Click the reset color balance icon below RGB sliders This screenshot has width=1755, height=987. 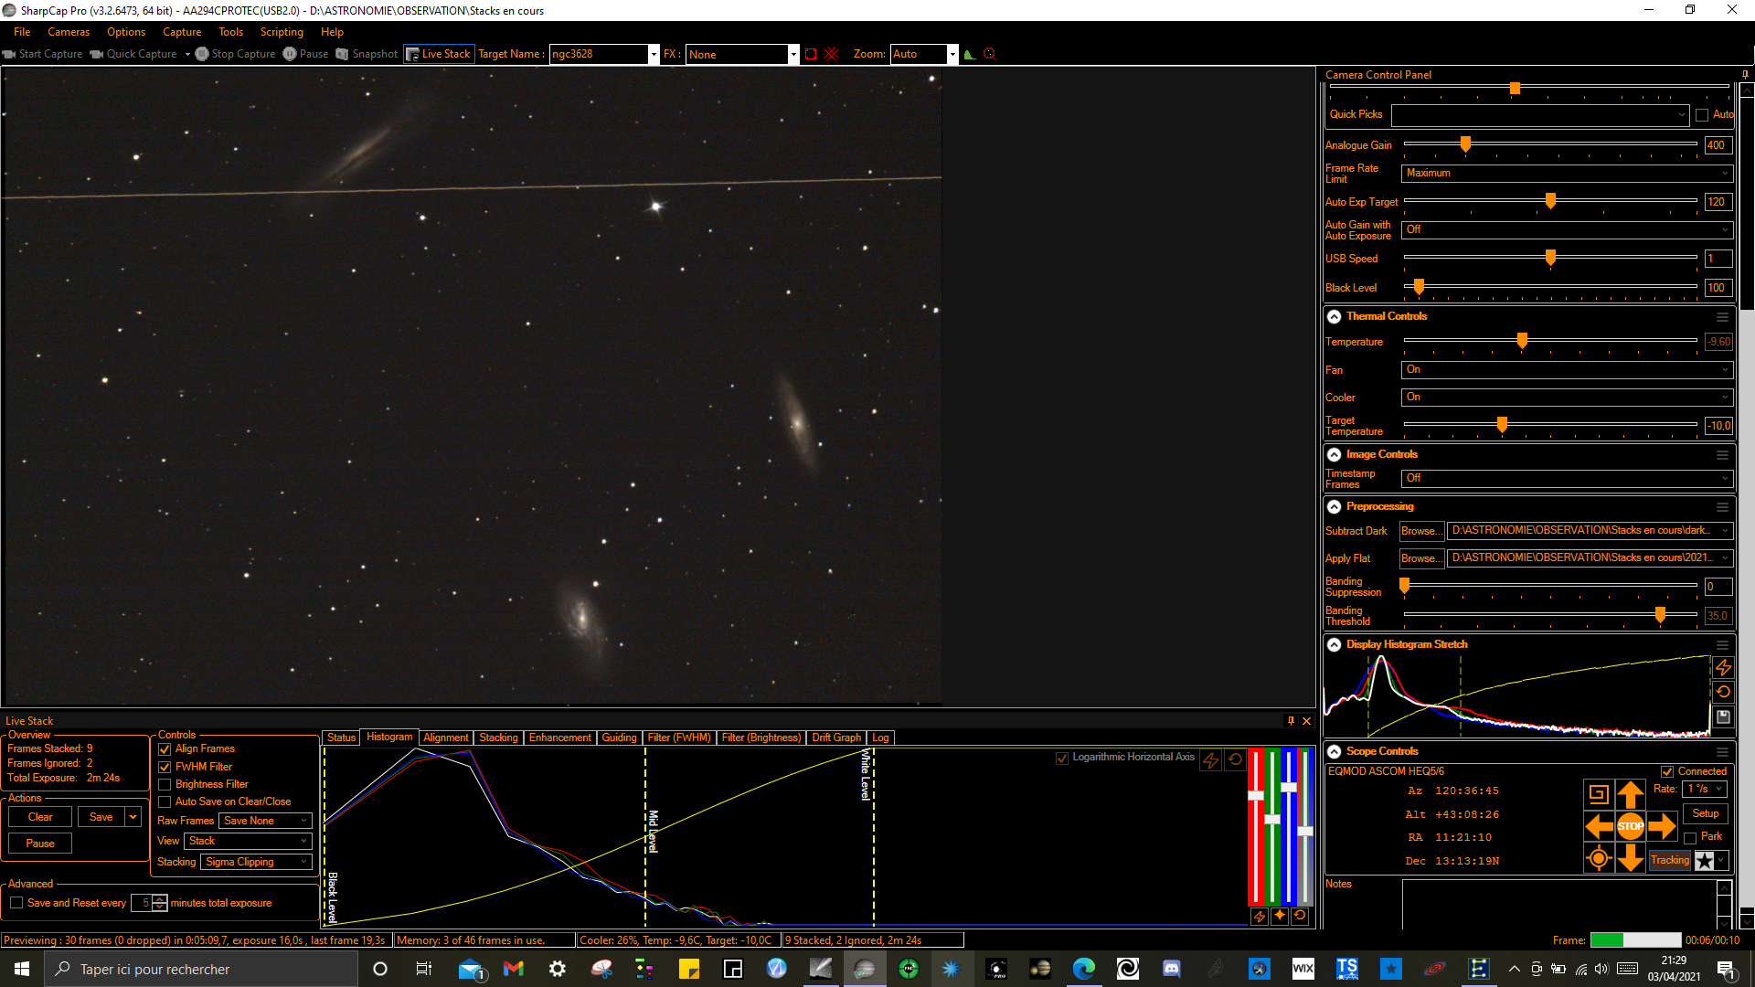1300,916
